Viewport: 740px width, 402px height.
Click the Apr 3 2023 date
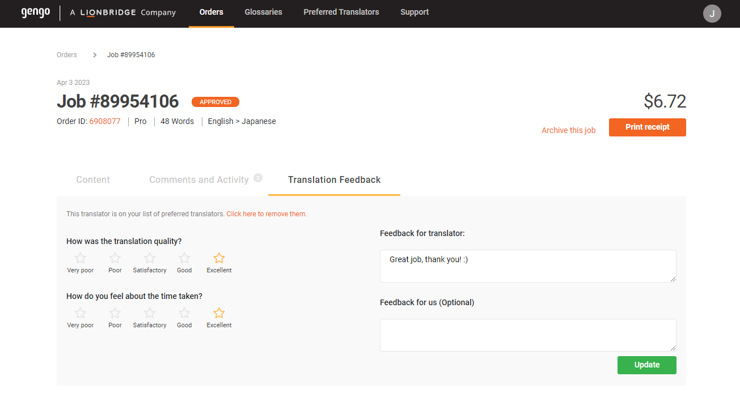click(x=73, y=83)
